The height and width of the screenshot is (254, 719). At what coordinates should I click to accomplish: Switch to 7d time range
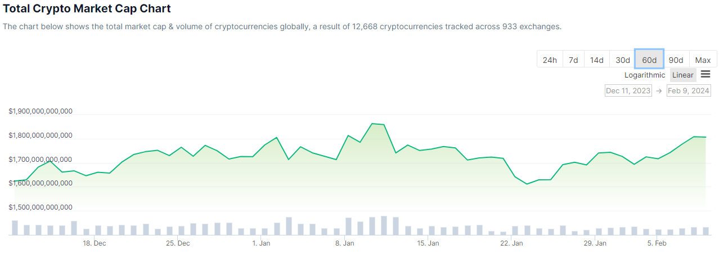(573, 60)
